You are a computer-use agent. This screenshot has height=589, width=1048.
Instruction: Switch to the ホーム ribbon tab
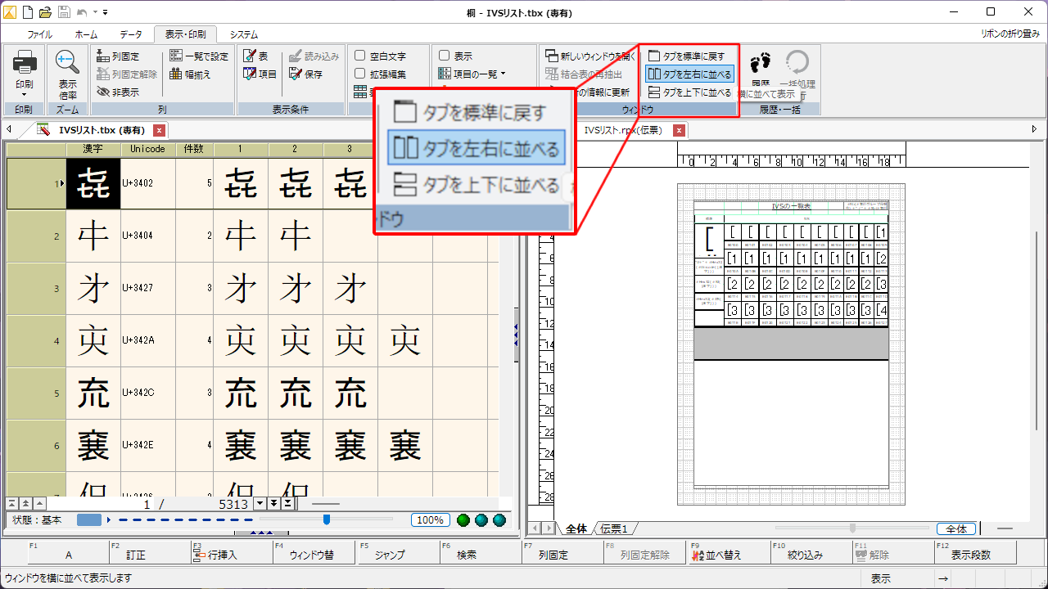click(86, 34)
